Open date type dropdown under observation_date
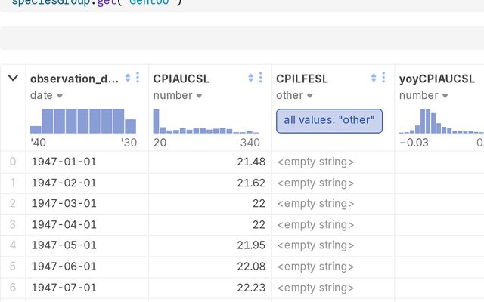The width and height of the screenshot is (484, 302). 59,96
